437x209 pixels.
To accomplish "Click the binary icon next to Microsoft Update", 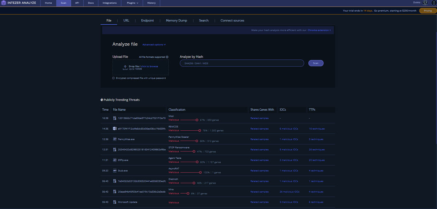I will click(x=115, y=202).
